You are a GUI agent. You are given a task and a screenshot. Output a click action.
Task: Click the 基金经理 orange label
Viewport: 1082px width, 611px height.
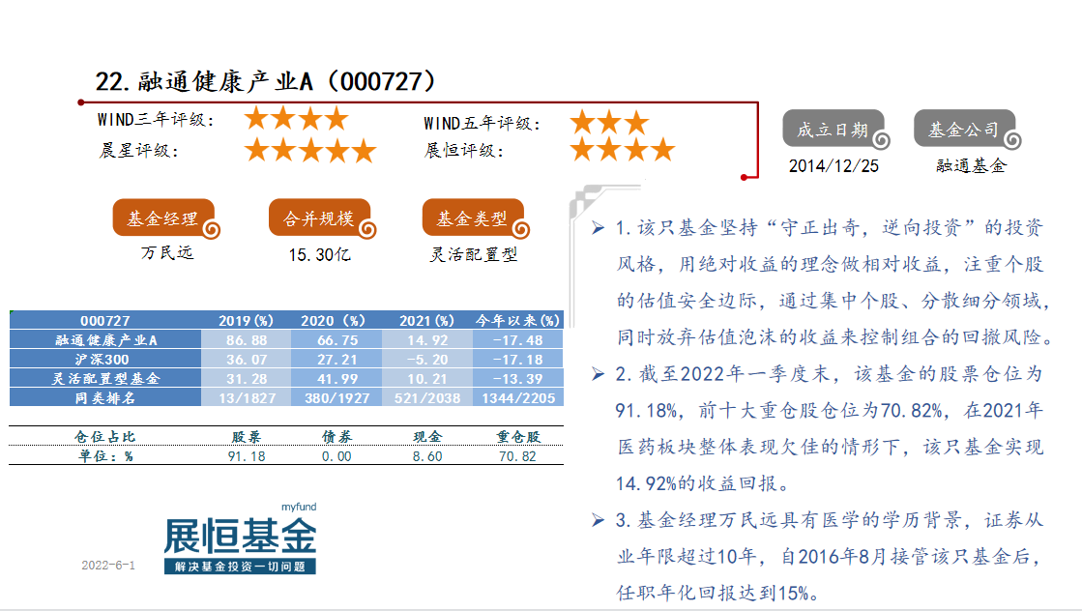[164, 218]
